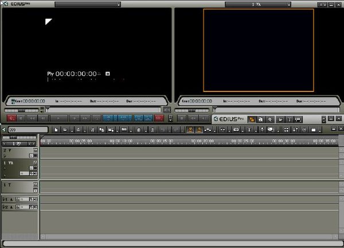Step back one frame in left player
The width and height of the screenshot is (344, 248).
click(x=43, y=118)
